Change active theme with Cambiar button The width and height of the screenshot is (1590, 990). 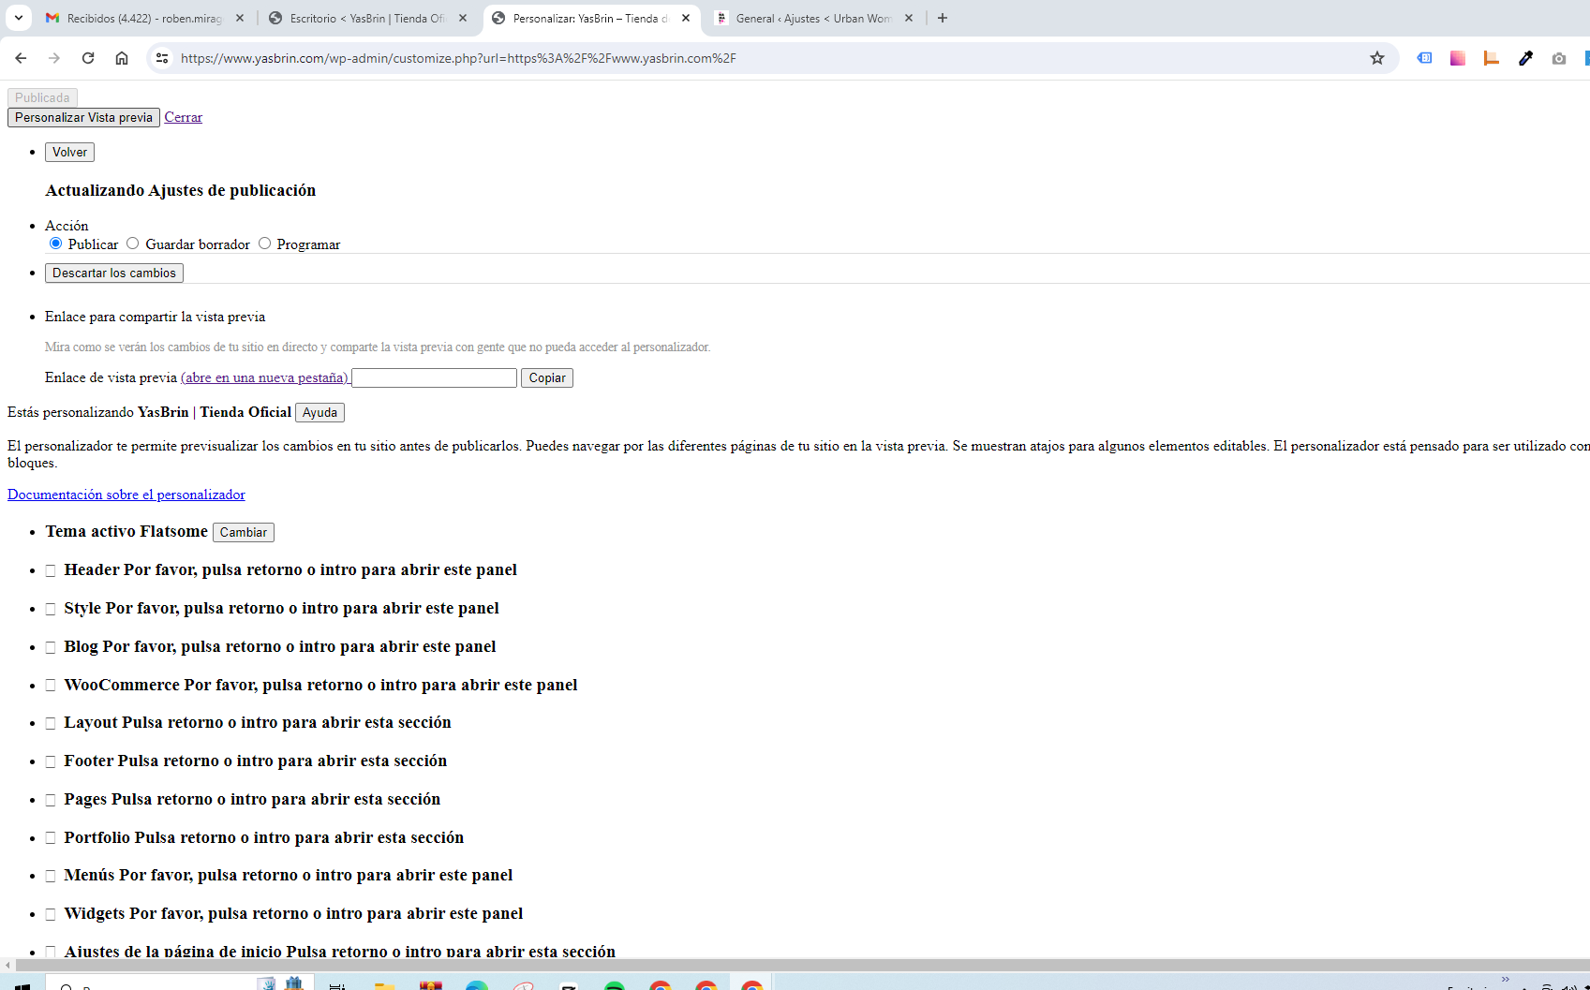point(244,532)
